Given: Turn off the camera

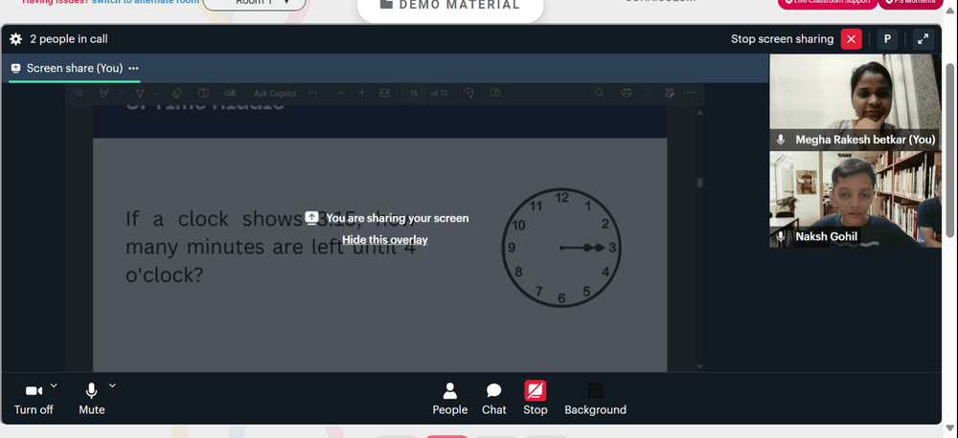Looking at the screenshot, I should pyautogui.click(x=34, y=400).
